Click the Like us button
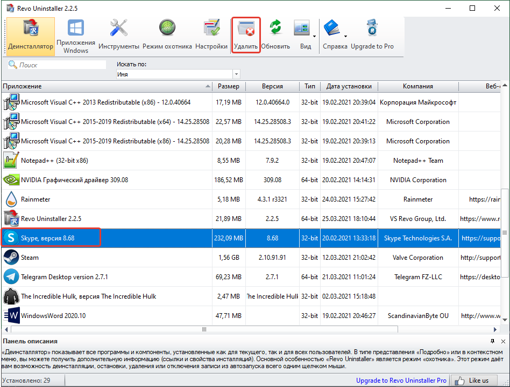The height and width of the screenshot is (387, 510). pos(472,381)
